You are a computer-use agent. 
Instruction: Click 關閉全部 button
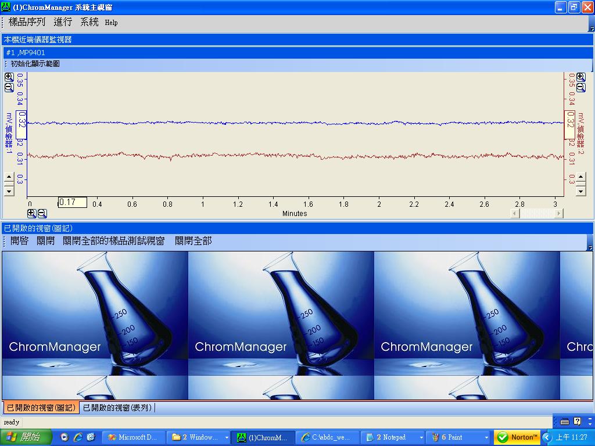click(193, 241)
